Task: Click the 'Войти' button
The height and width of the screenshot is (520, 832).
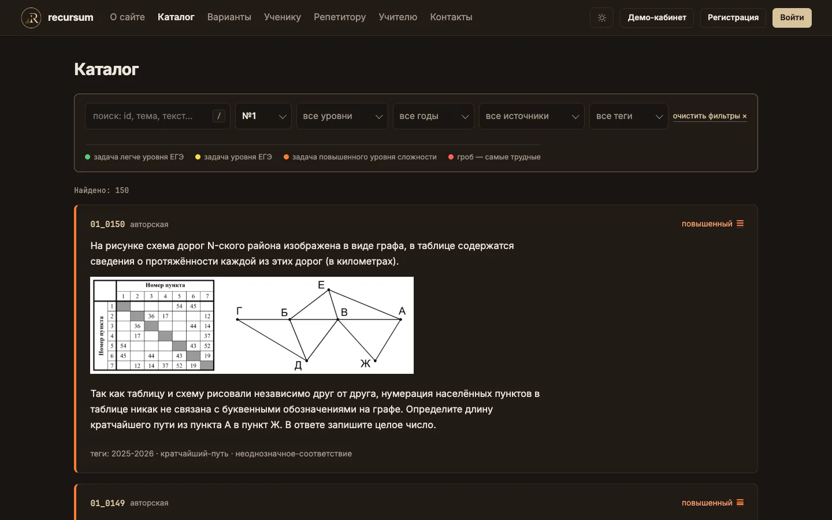Action: click(792, 18)
